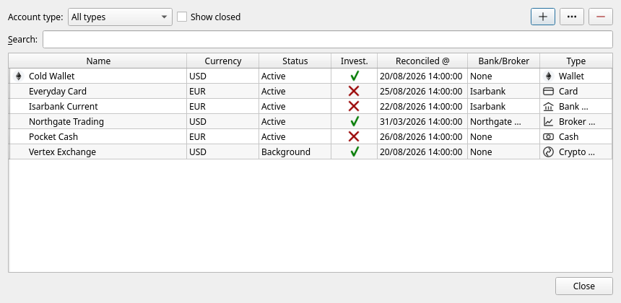Click the cash icon in Pocket Cash row
This screenshot has height=303, width=621.
pyautogui.click(x=548, y=137)
